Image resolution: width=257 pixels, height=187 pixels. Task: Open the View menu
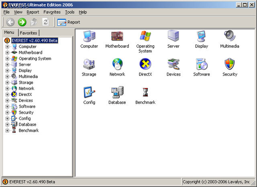pyautogui.click(x=18, y=12)
